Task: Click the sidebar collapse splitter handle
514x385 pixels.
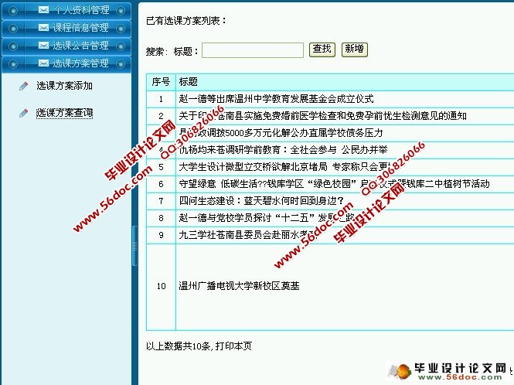Action: tap(134, 246)
